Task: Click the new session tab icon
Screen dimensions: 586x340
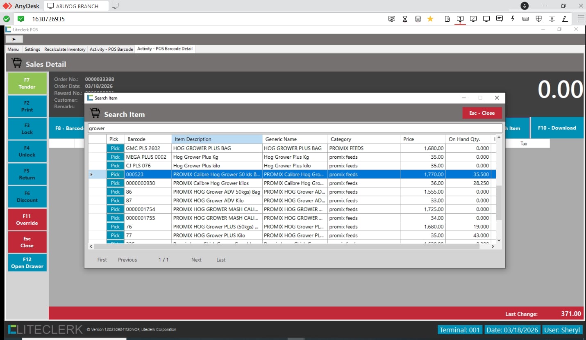Action: coord(115,6)
